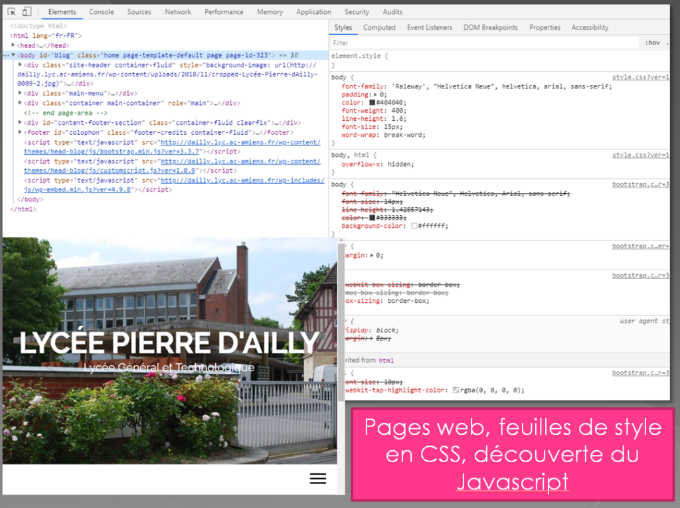Open the #ffffff background-color swatch
This screenshot has width=680, height=508.
pyautogui.click(x=414, y=226)
